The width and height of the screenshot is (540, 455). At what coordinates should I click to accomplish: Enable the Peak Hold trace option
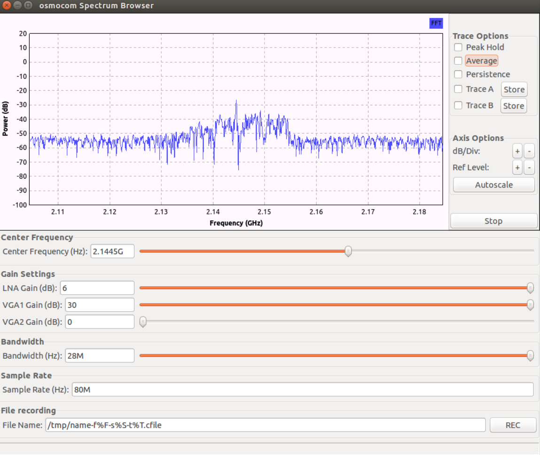point(458,47)
